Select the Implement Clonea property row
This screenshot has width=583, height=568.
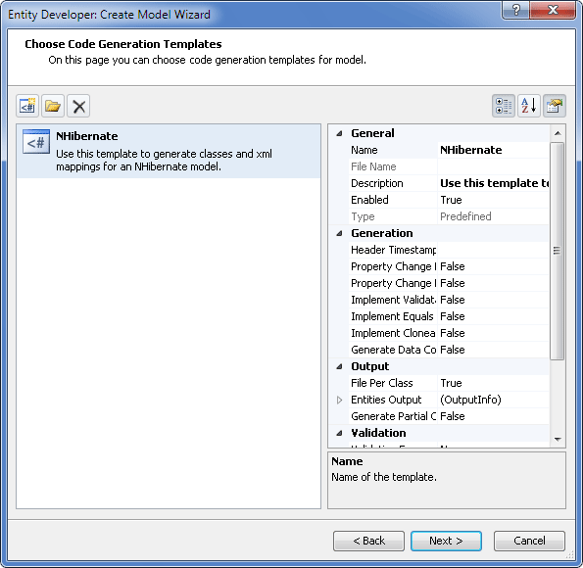pyautogui.click(x=449, y=333)
